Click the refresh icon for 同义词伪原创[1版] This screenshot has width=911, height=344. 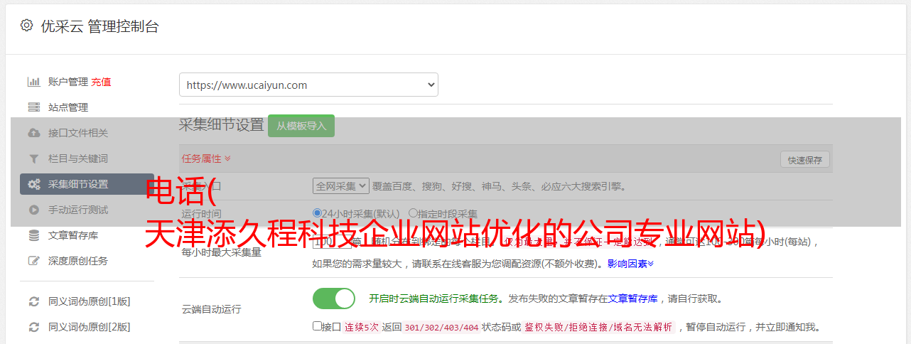(x=33, y=301)
